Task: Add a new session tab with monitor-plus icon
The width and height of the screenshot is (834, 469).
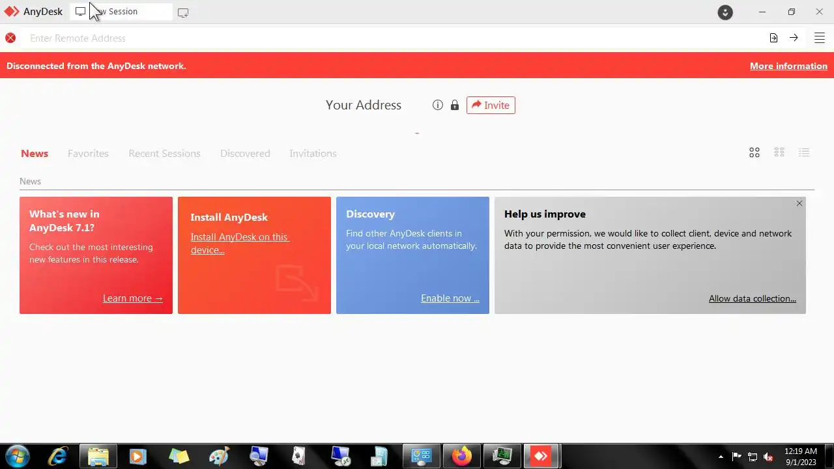Action: coord(183,12)
